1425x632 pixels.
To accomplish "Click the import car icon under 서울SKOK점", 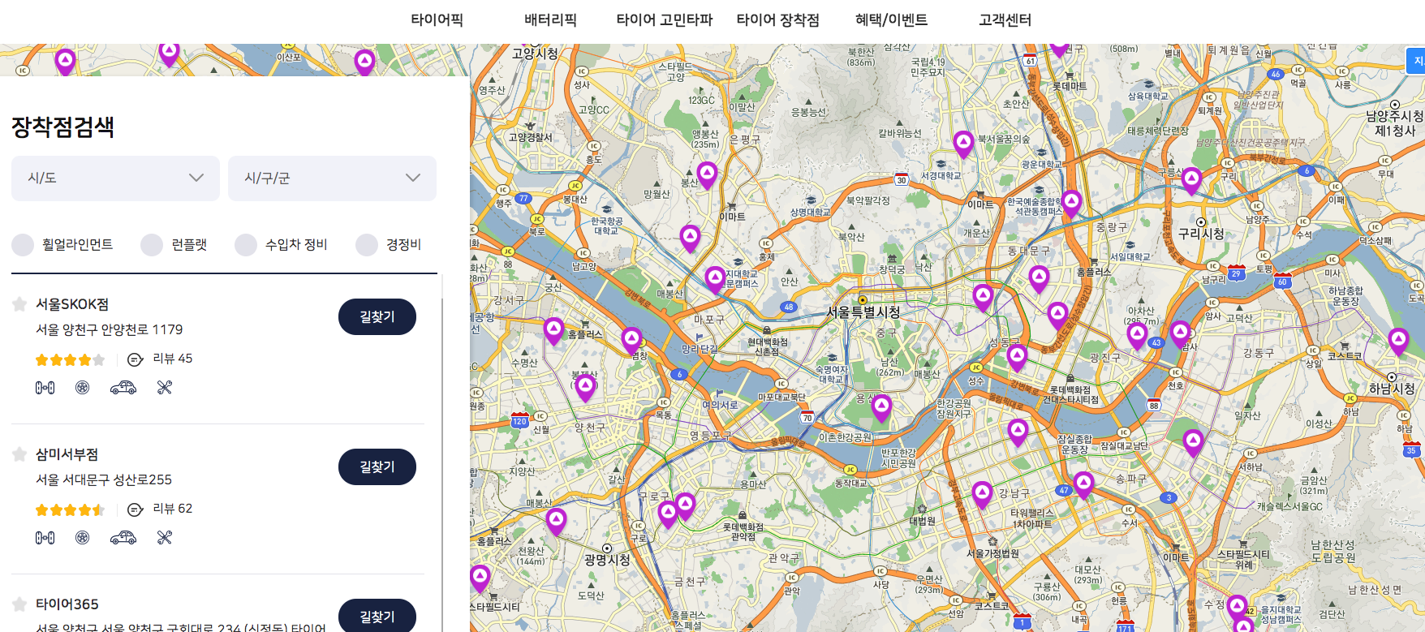I will (123, 388).
